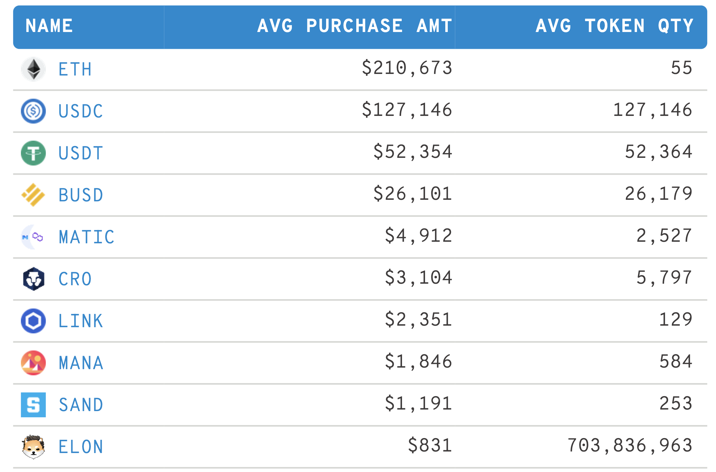Image resolution: width=716 pixels, height=472 pixels.
Task: Open the MATIC token link
Action: coord(87,237)
